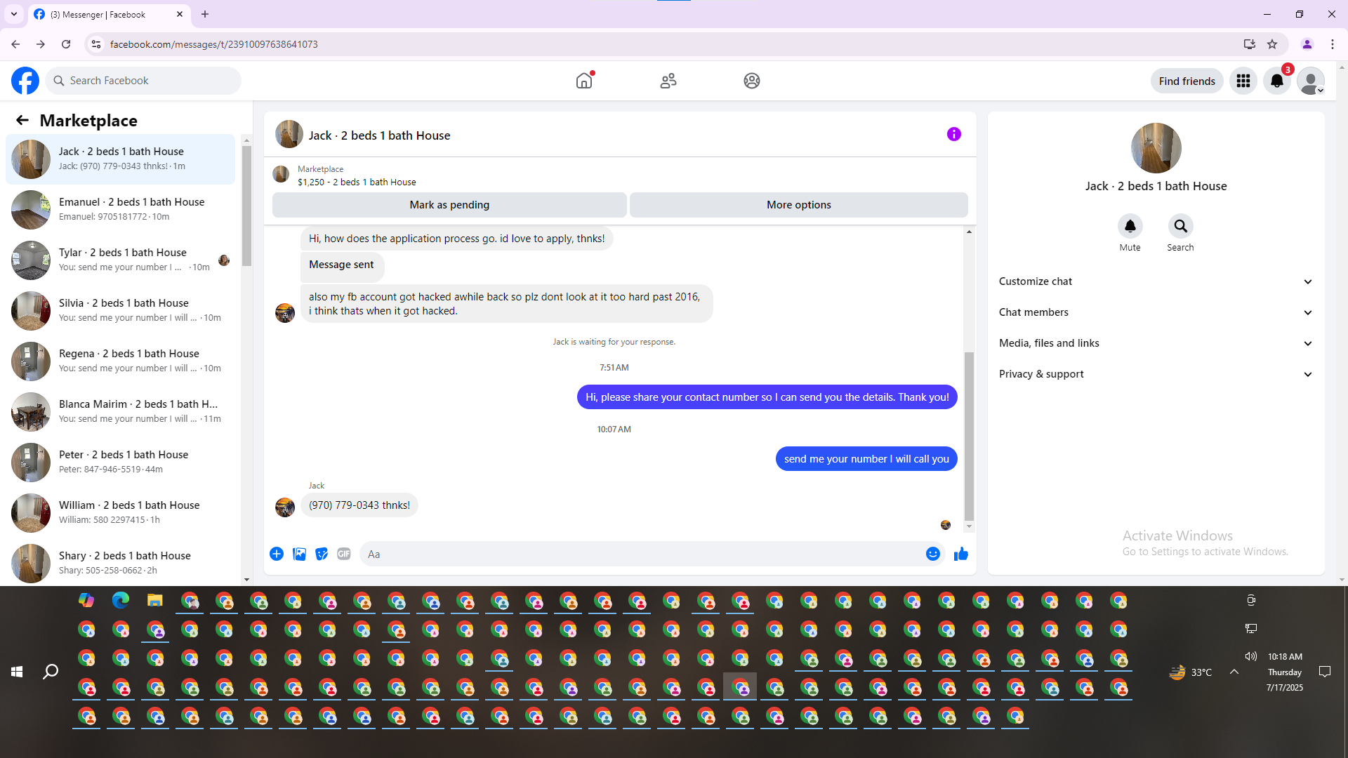The image size is (1348, 758).
Task: Open the $1,250 Marketplace listing link
Action: [357, 182]
